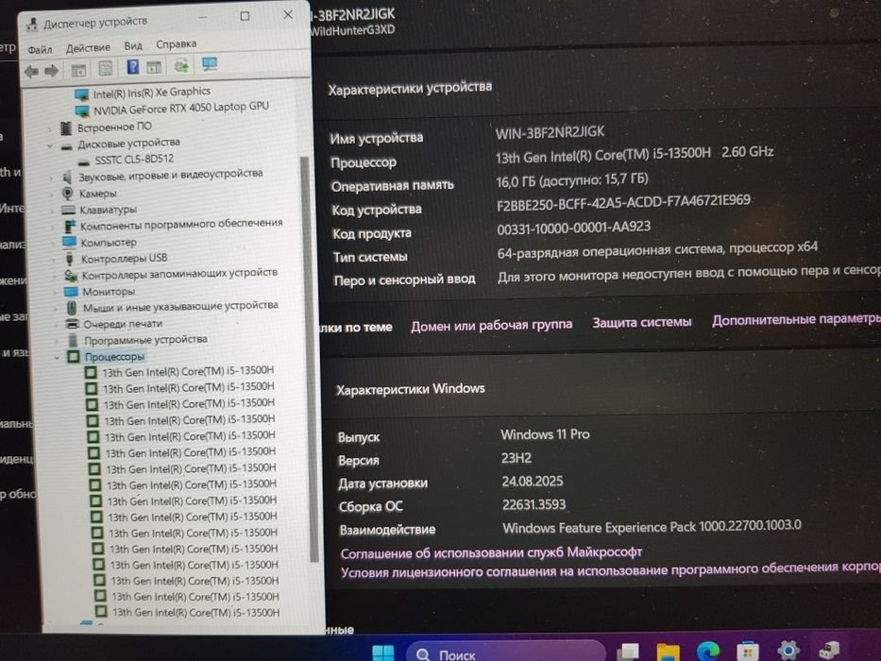The height and width of the screenshot is (661, 881).
Task: Select NVIDIA GeForce RTX 4050 Laptop GPU
Action: (181, 108)
